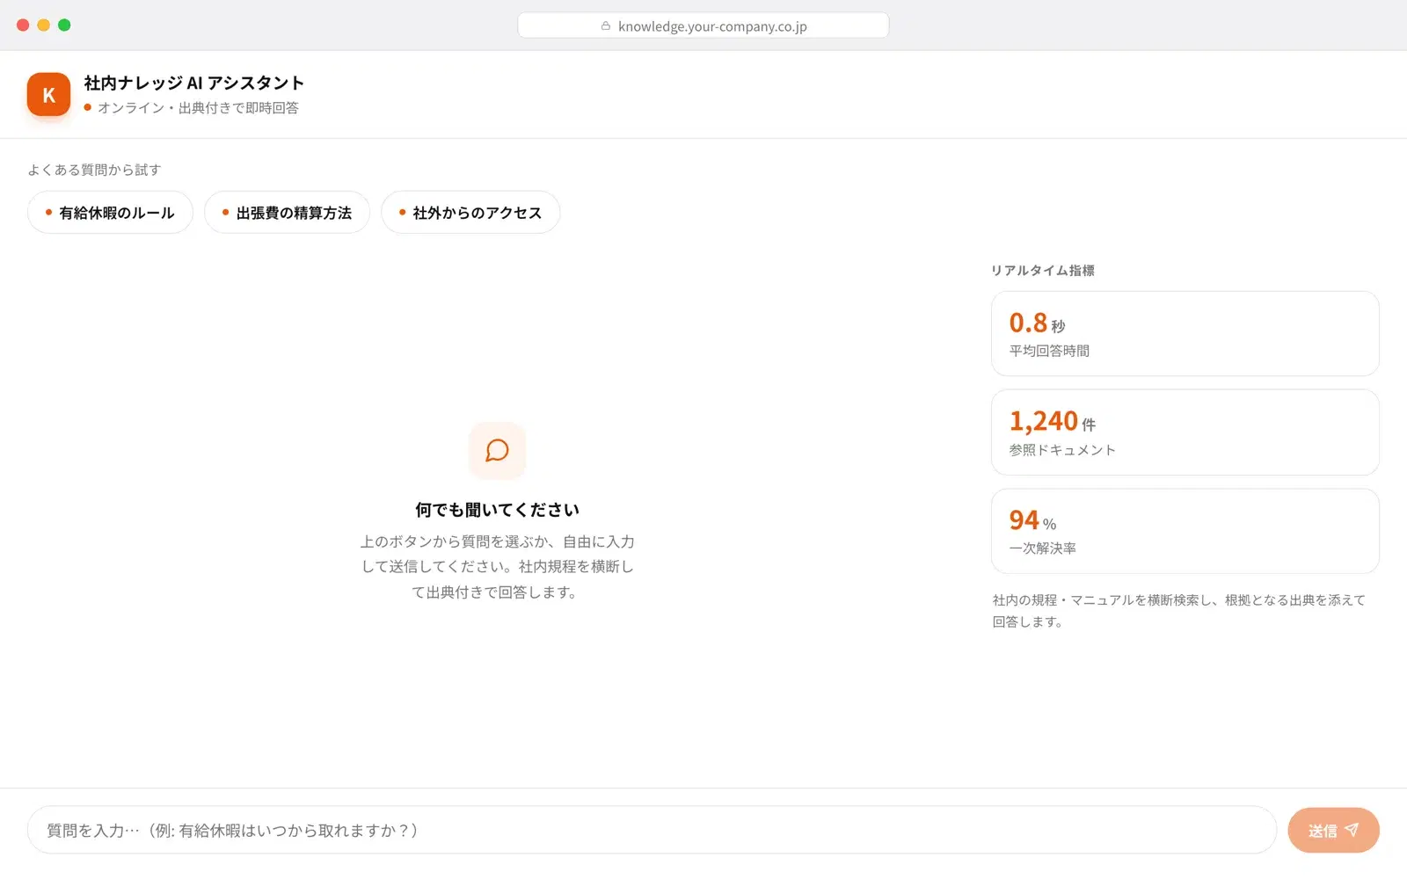Click the よくある質問から試す label
This screenshot has height=879, width=1407.
[x=94, y=170]
